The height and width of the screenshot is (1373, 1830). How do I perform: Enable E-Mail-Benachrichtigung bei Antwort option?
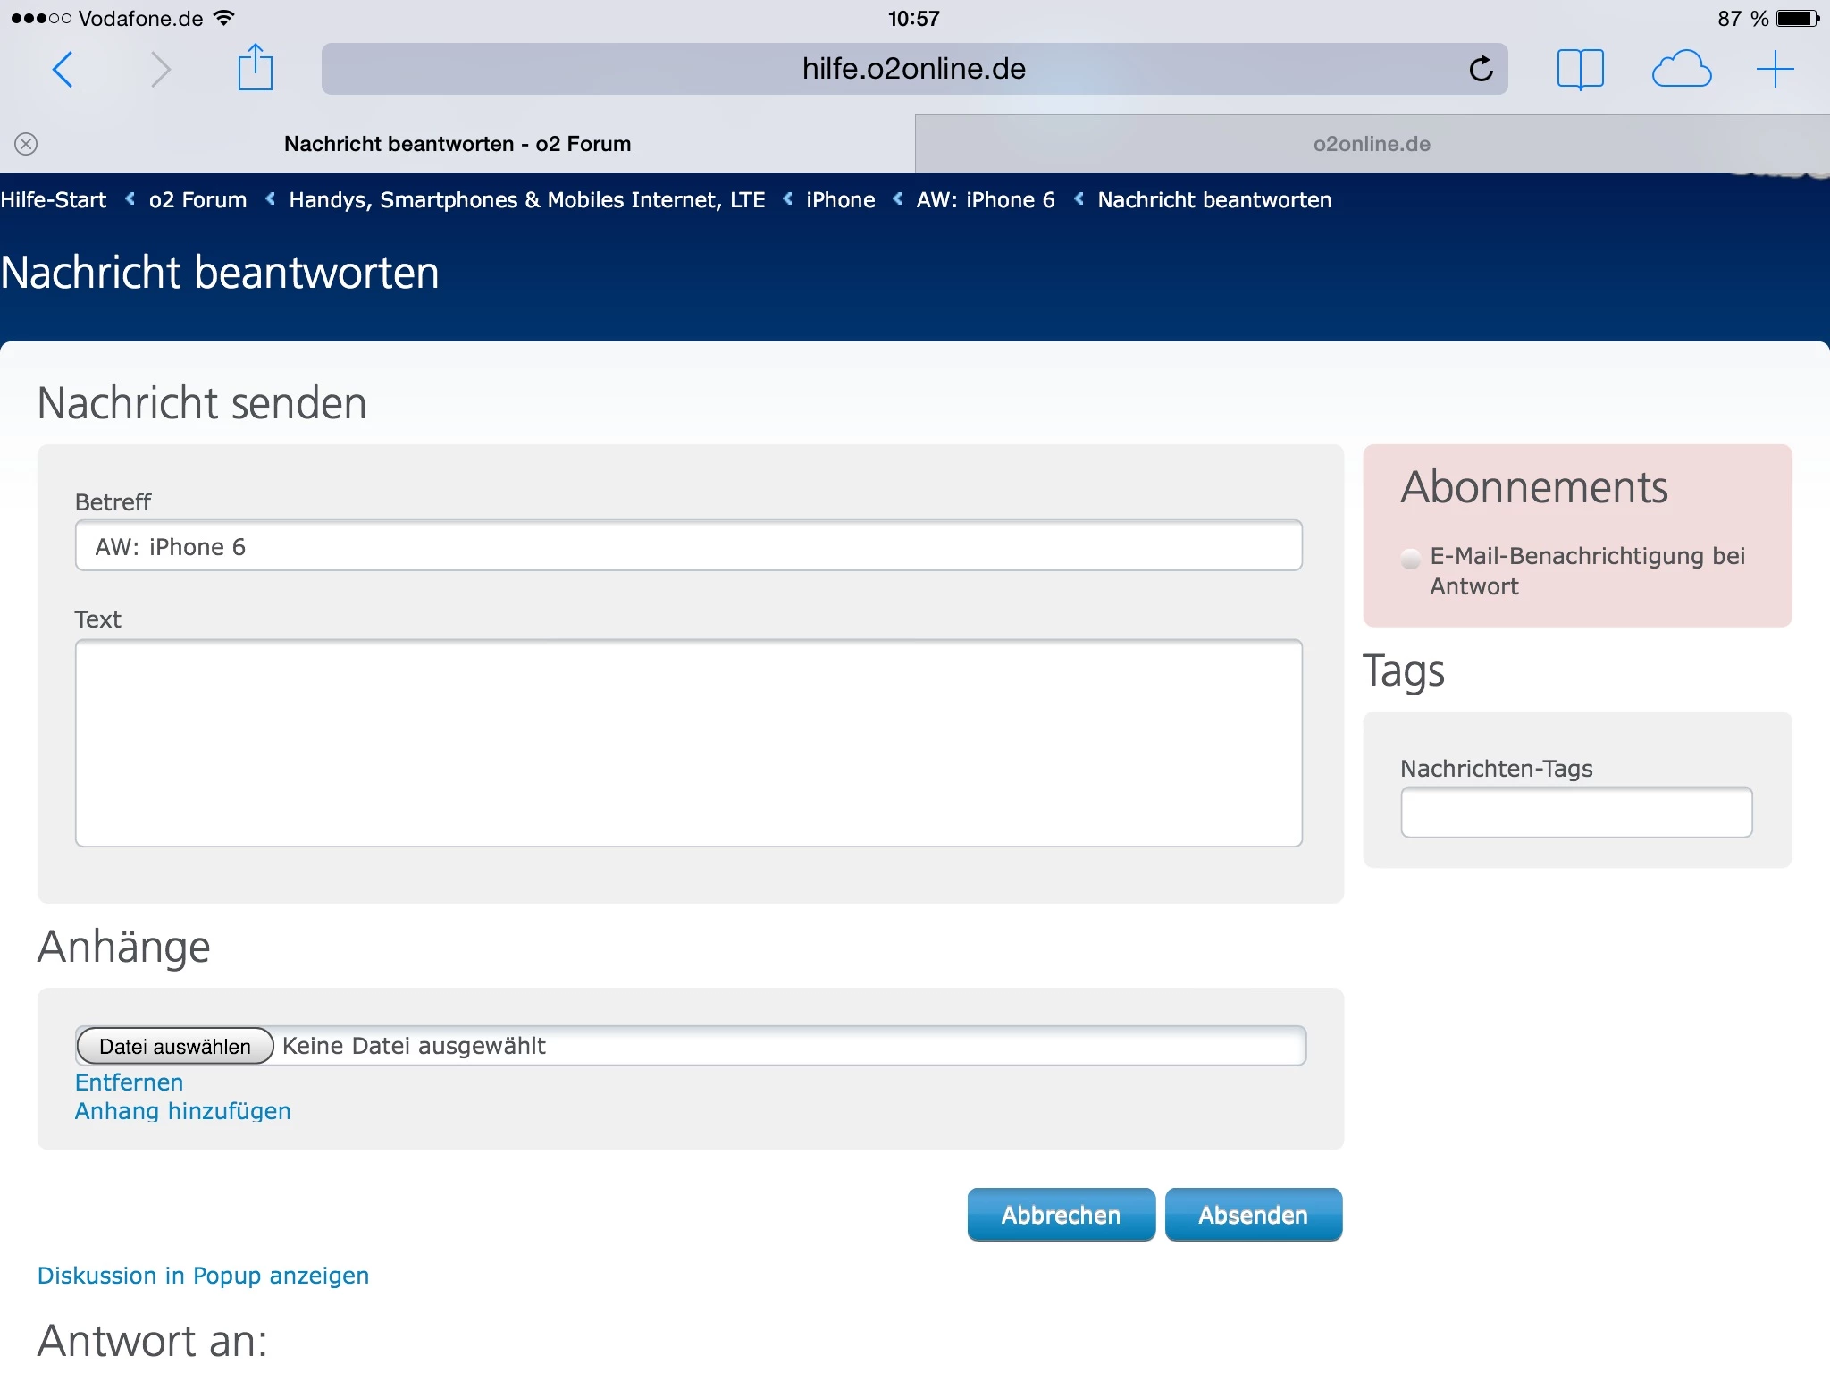click(x=1411, y=559)
